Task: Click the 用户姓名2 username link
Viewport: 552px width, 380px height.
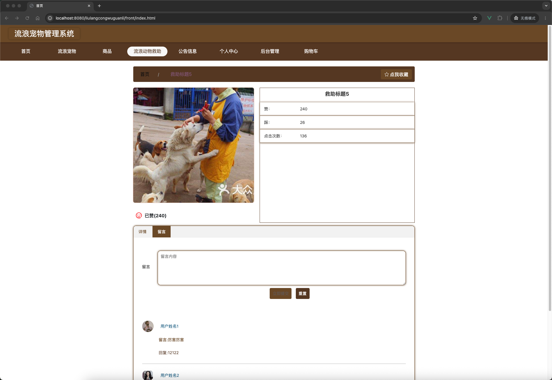Action: tap(170, 375)
